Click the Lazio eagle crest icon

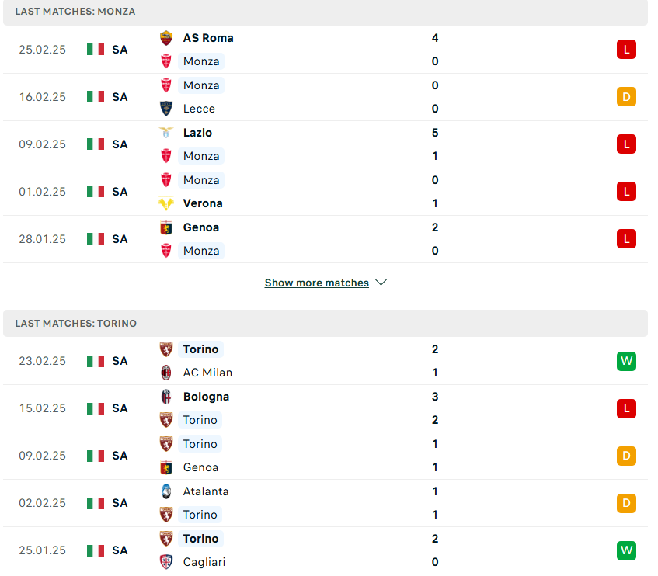166,133
